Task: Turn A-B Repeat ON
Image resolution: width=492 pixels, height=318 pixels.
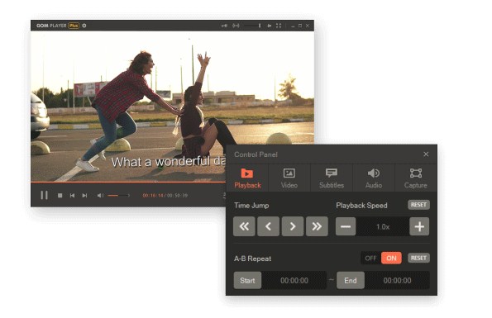Action: 391,259
